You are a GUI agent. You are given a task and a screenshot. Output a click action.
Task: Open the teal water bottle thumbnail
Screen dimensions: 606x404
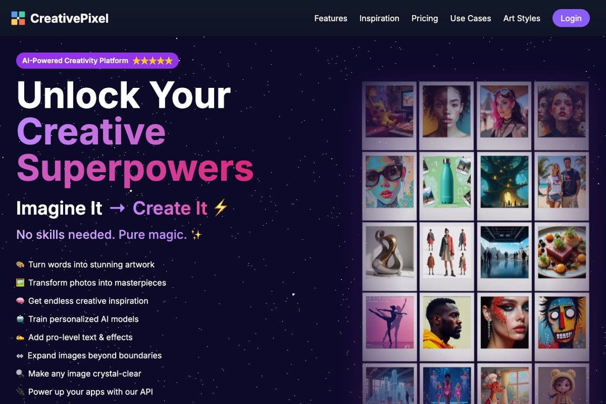pos(447,182)
